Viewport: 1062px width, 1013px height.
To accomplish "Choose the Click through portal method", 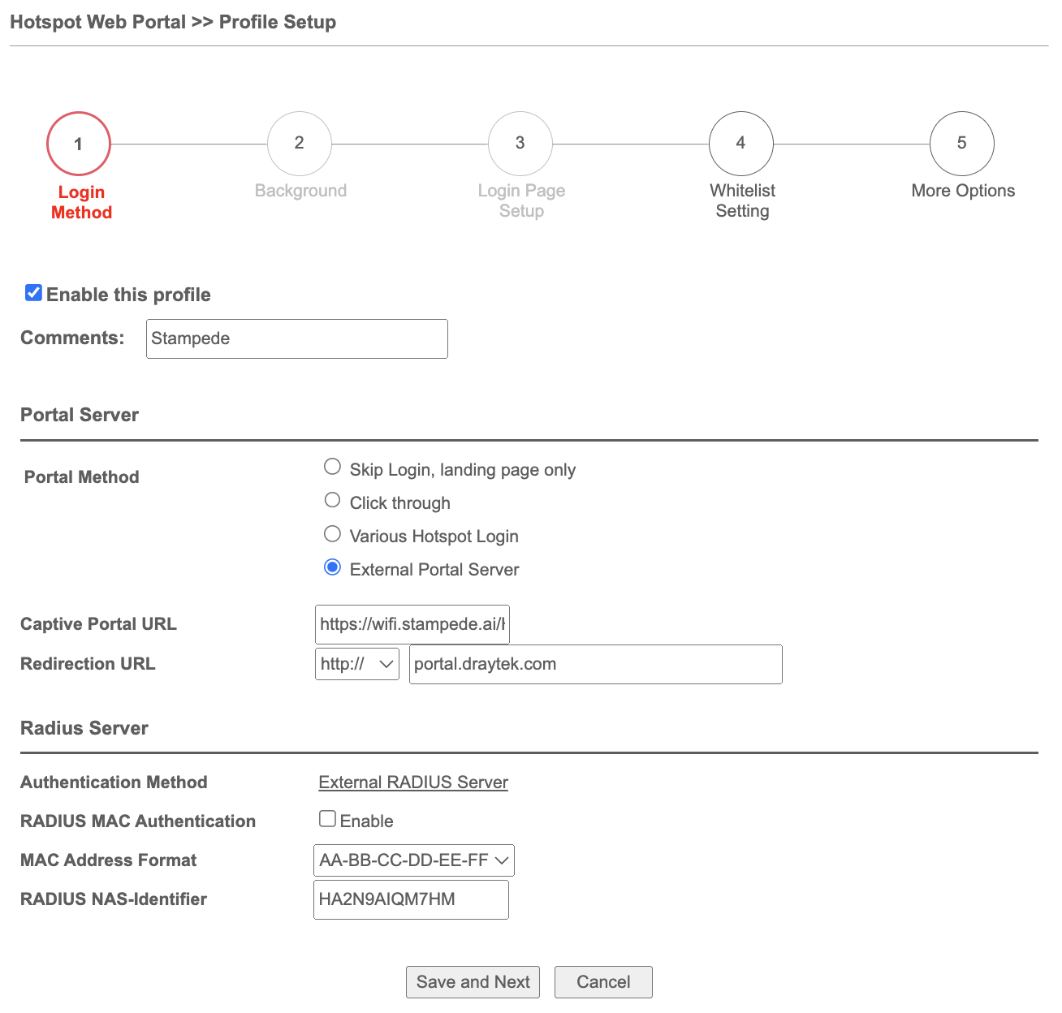I will point(332,500).
